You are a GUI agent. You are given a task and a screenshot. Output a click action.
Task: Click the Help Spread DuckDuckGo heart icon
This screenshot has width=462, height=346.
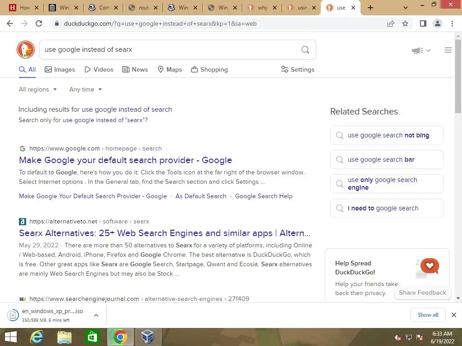pyautogui.click(x=429, y=266)
